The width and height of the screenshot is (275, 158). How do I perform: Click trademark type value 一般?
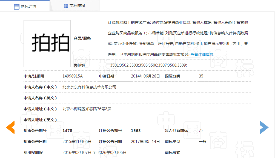pos(203,142)
